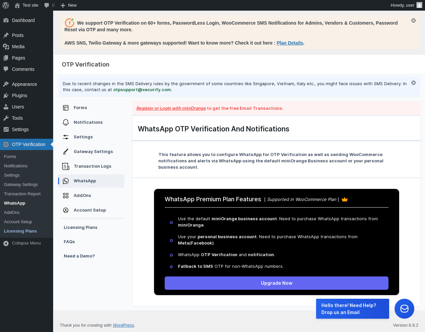Screen dimensions: 425x332
Task: Click the Comments speech bubble icon
Action: [x=6, y=69]
